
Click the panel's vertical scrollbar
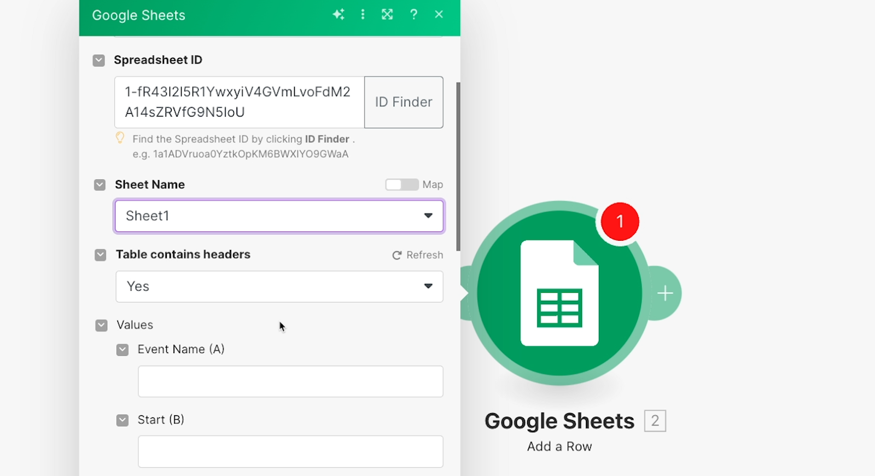(458, 166)
